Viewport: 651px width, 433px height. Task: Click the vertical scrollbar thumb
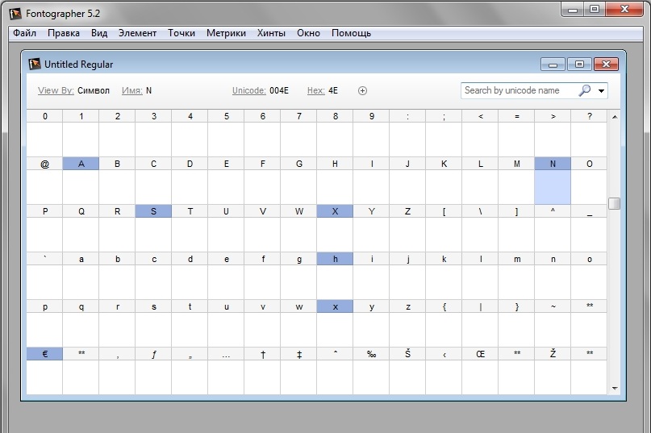pos(615,203)
